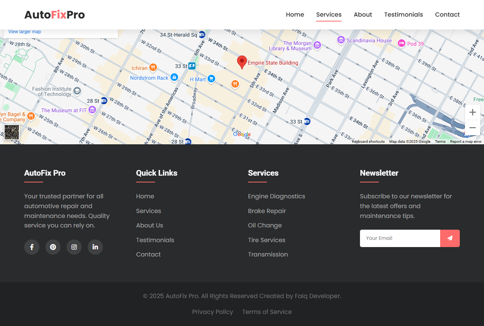This screenshot has height=326, width=484.
Task: Switch map to satellite view thumbnail
Action: click(x=12, y=132)
